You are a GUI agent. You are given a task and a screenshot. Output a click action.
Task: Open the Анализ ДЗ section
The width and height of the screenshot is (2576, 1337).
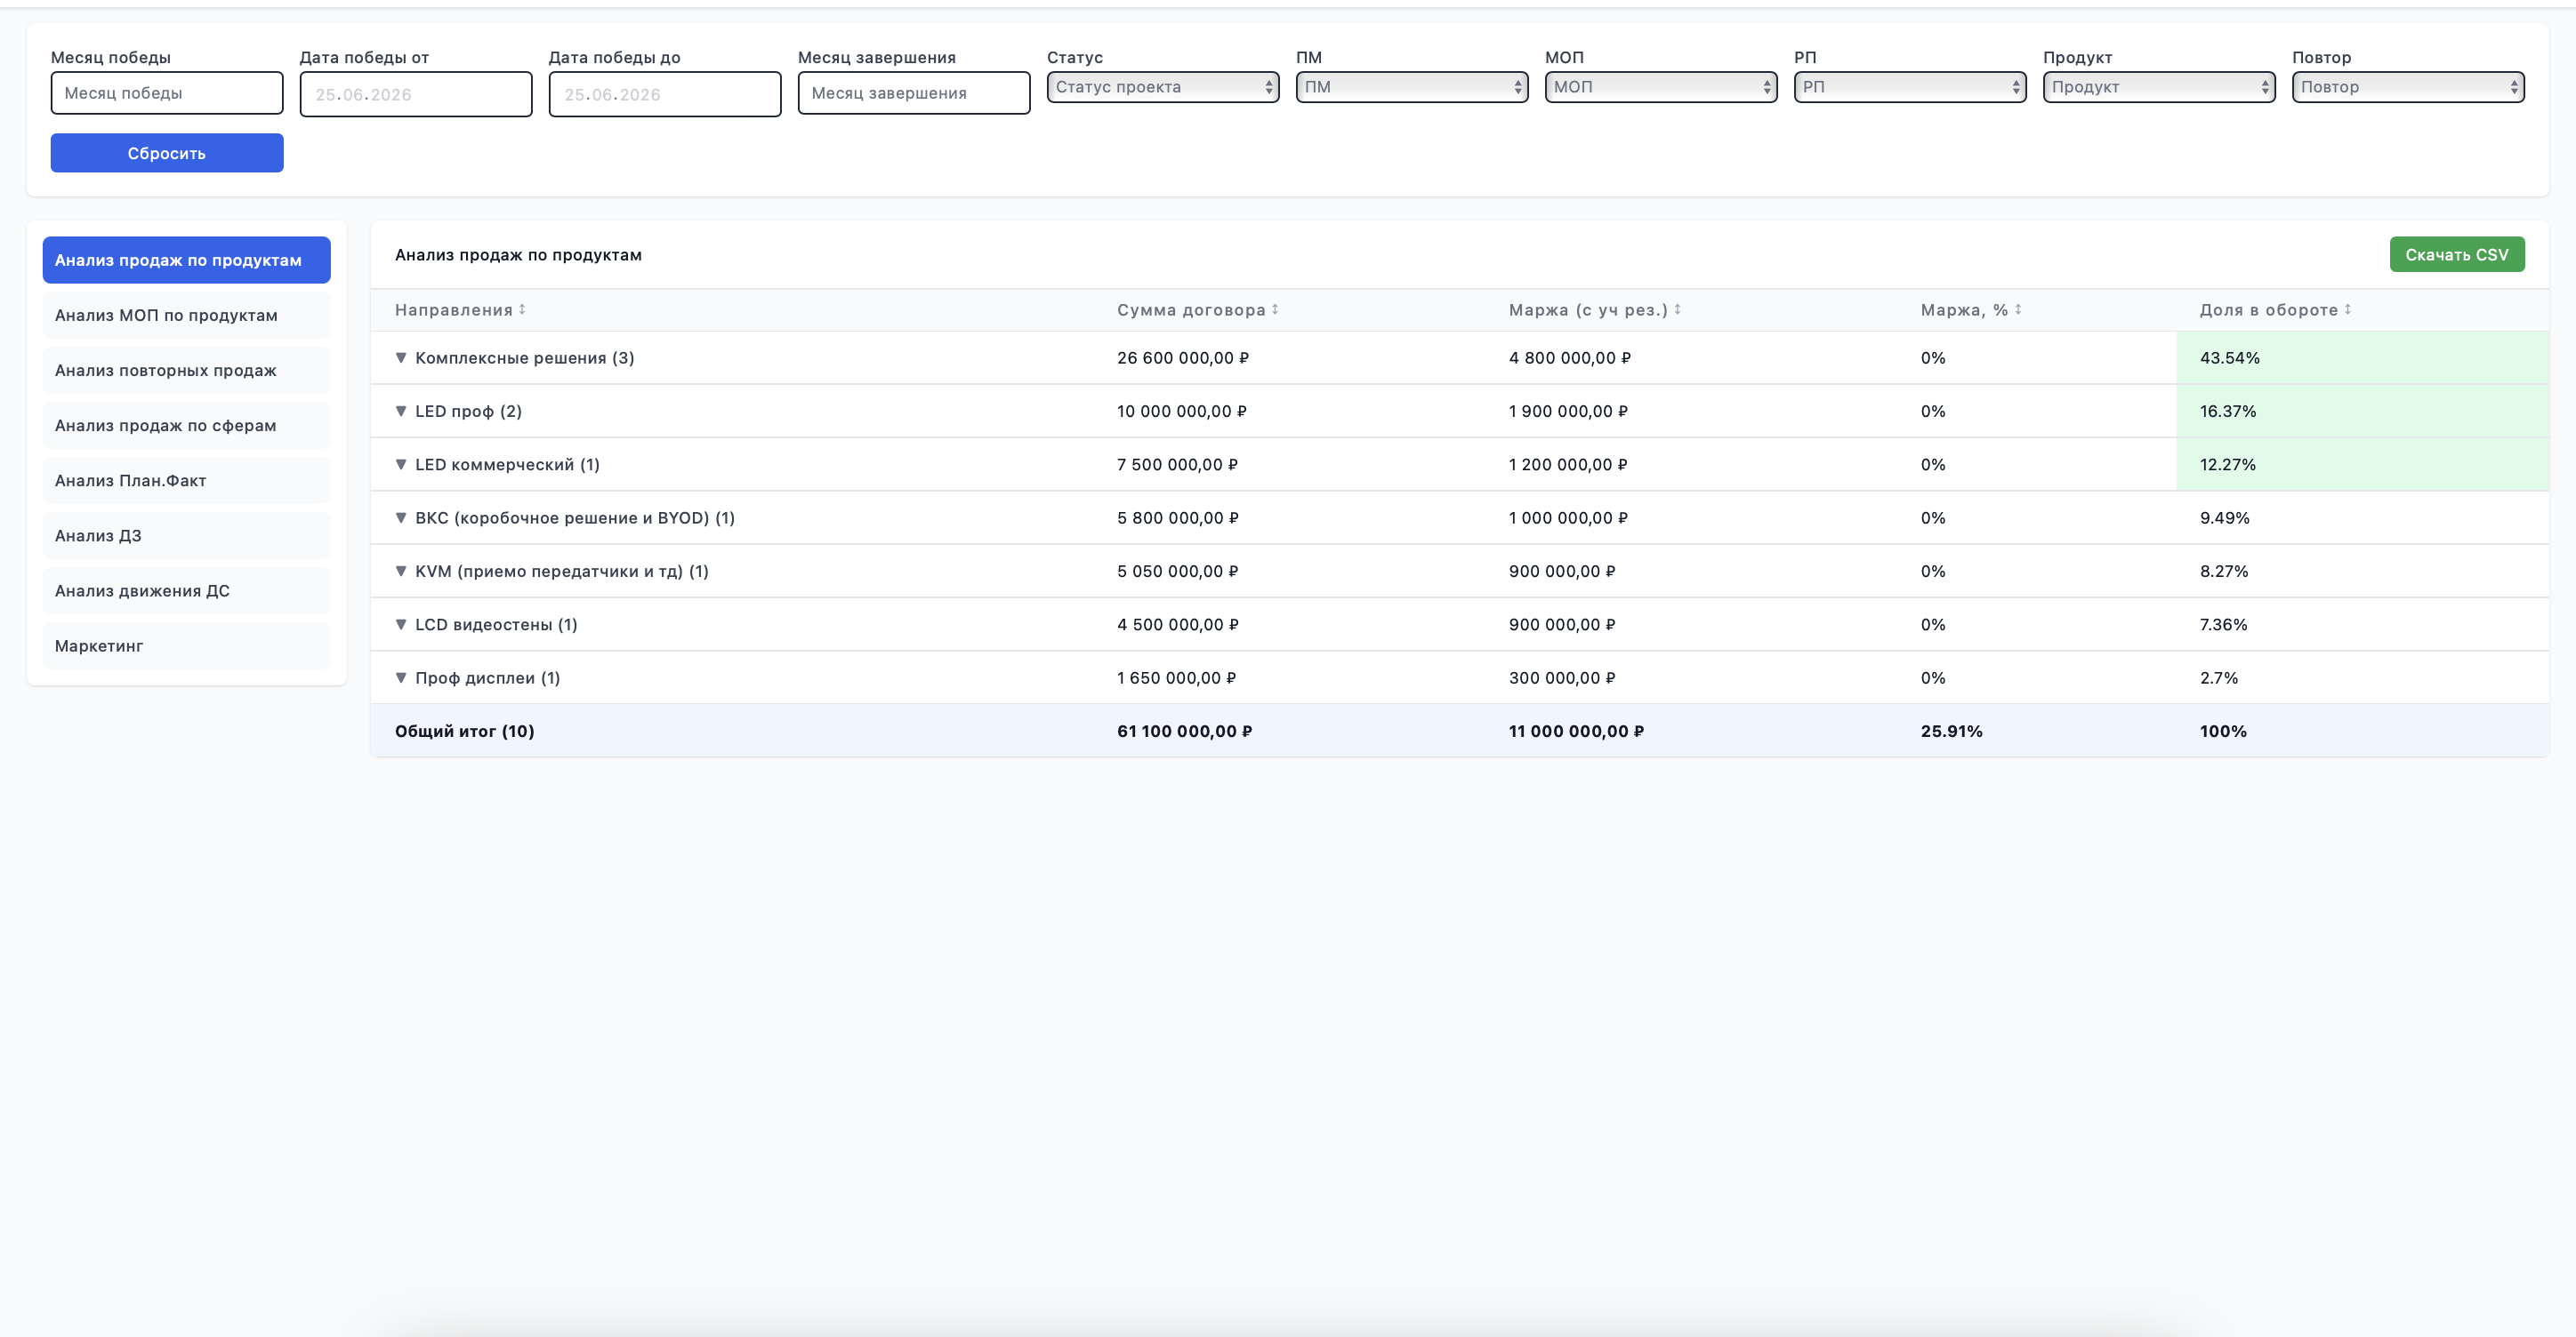186,535
